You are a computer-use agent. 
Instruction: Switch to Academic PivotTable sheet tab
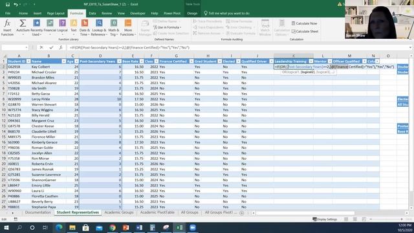click(157, 212)
